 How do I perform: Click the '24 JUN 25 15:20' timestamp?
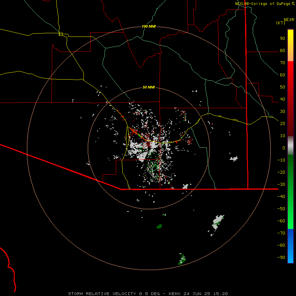coord(206,294)
